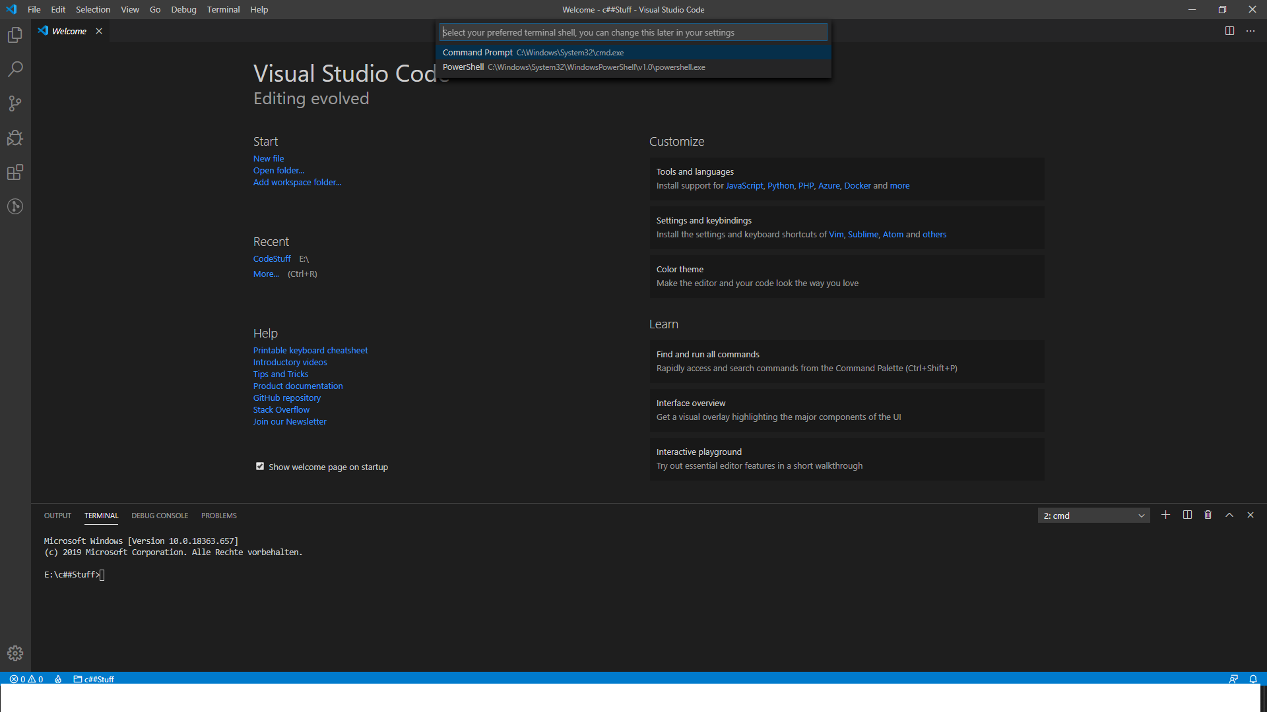Create new terminal with plus icon

pyautogui.click(x=1165, y=515)
